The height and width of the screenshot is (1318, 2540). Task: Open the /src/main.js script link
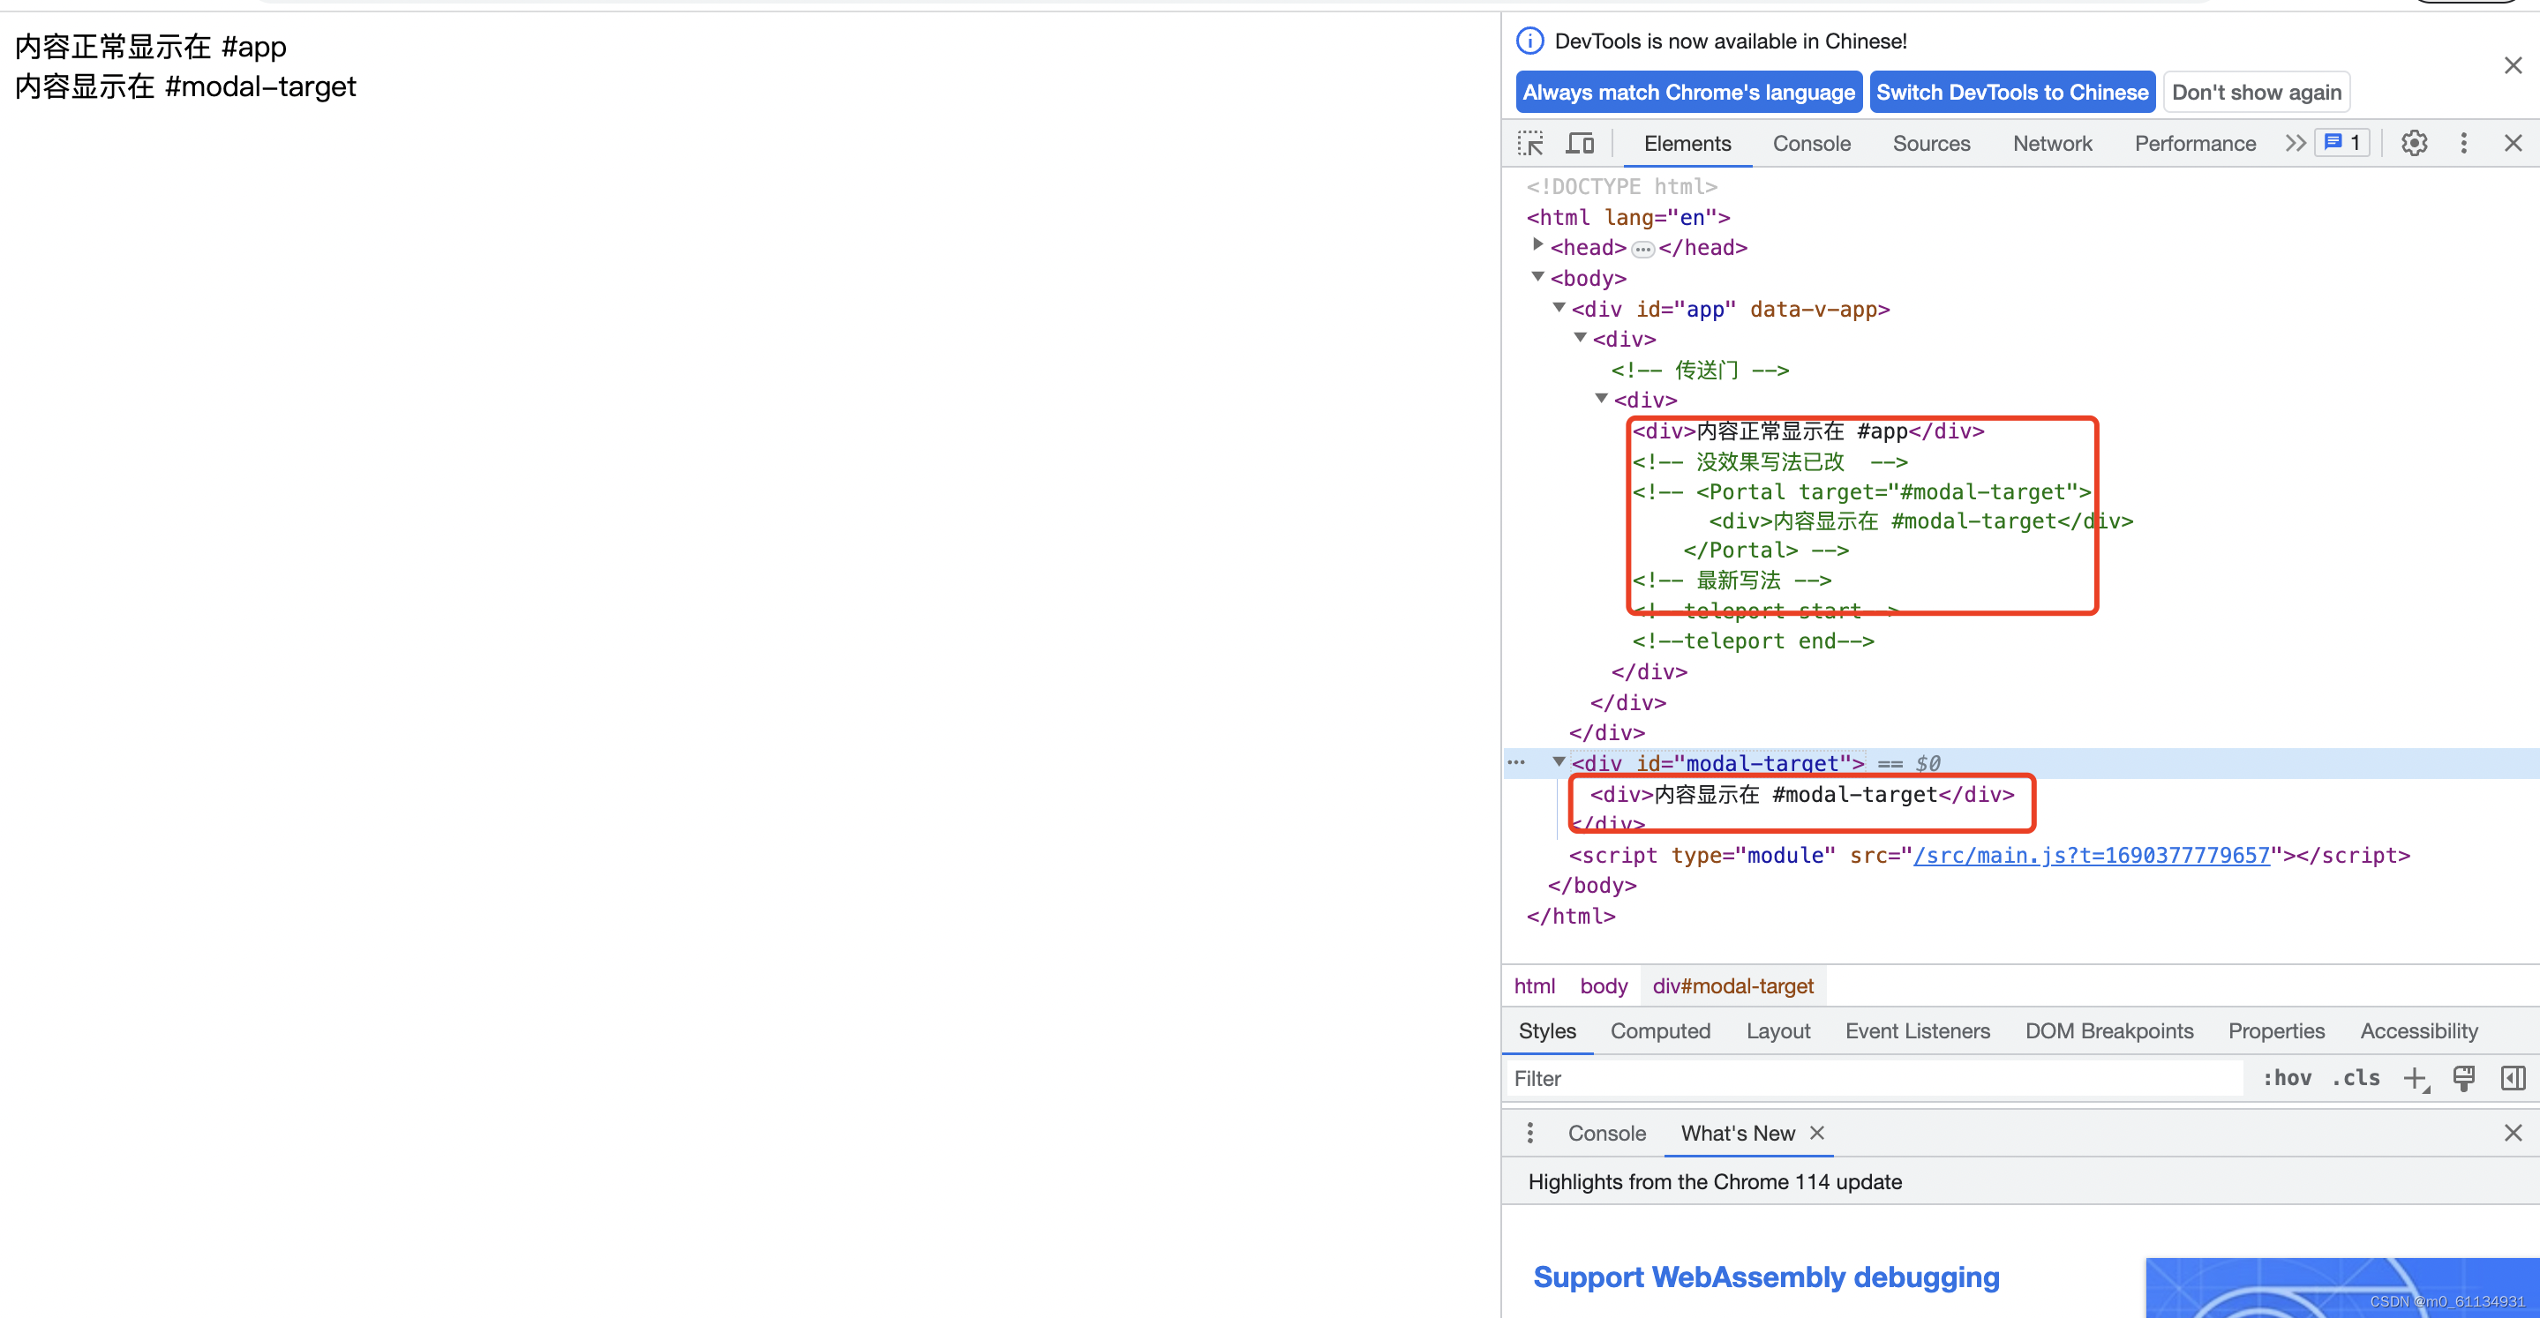pyautogui.click(x=2091, y=856)
